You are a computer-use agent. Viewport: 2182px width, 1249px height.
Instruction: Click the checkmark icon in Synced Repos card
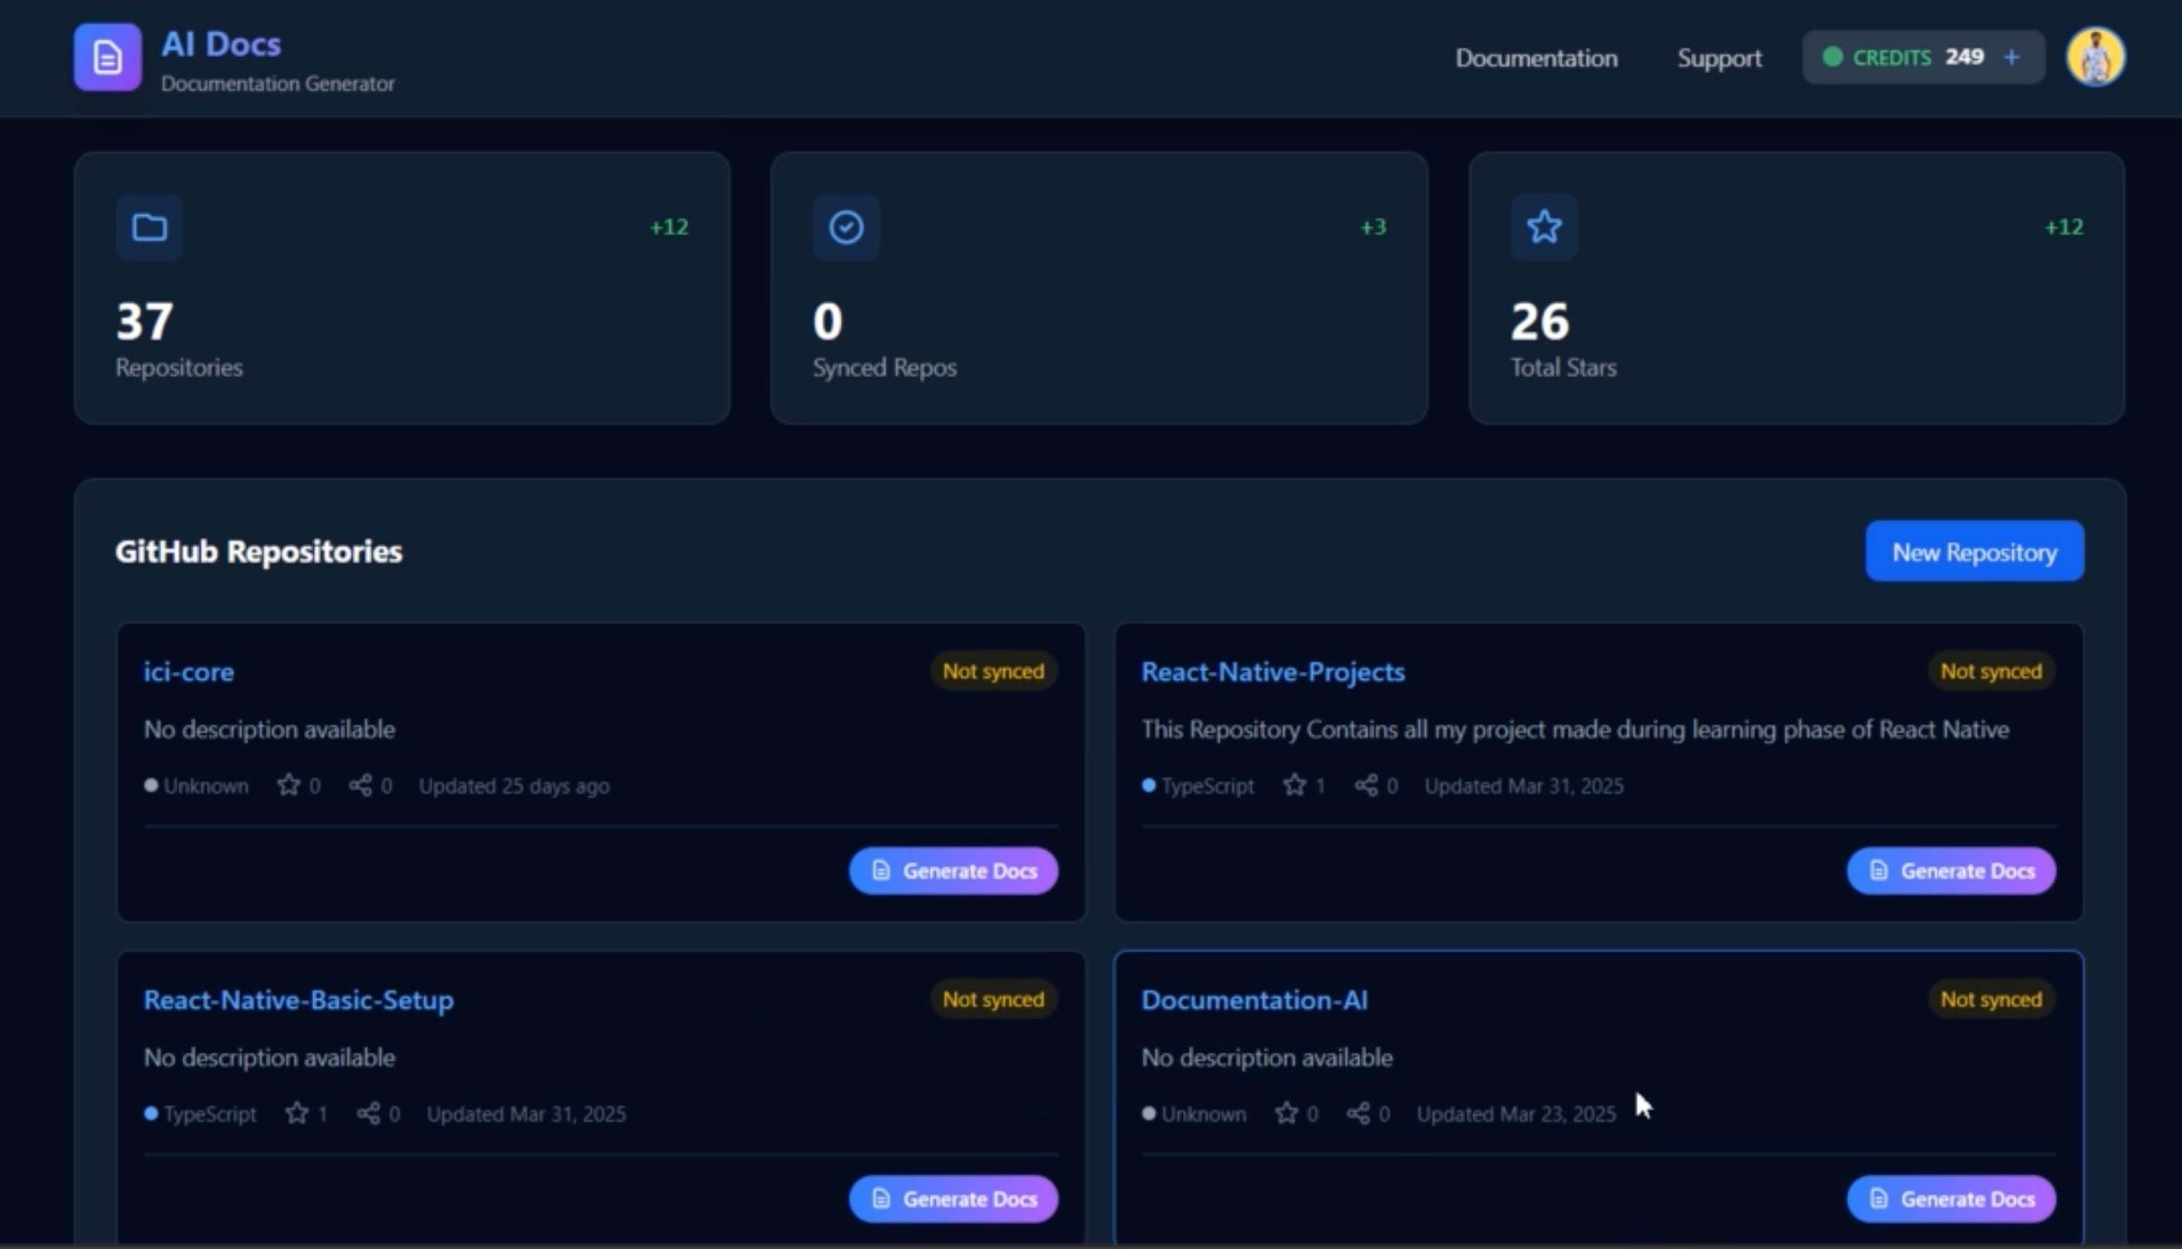point(846,227)
